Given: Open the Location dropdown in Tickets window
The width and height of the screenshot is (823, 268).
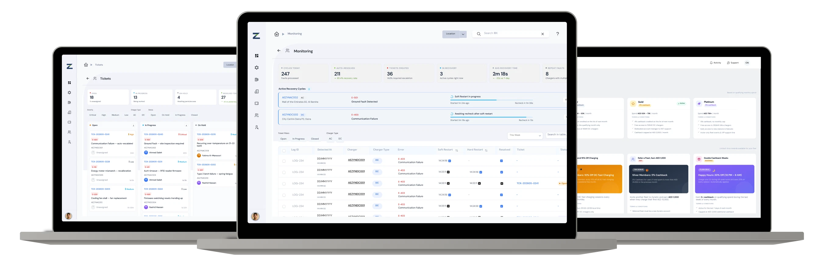Looking at the screenshot, I should [230, 65].
